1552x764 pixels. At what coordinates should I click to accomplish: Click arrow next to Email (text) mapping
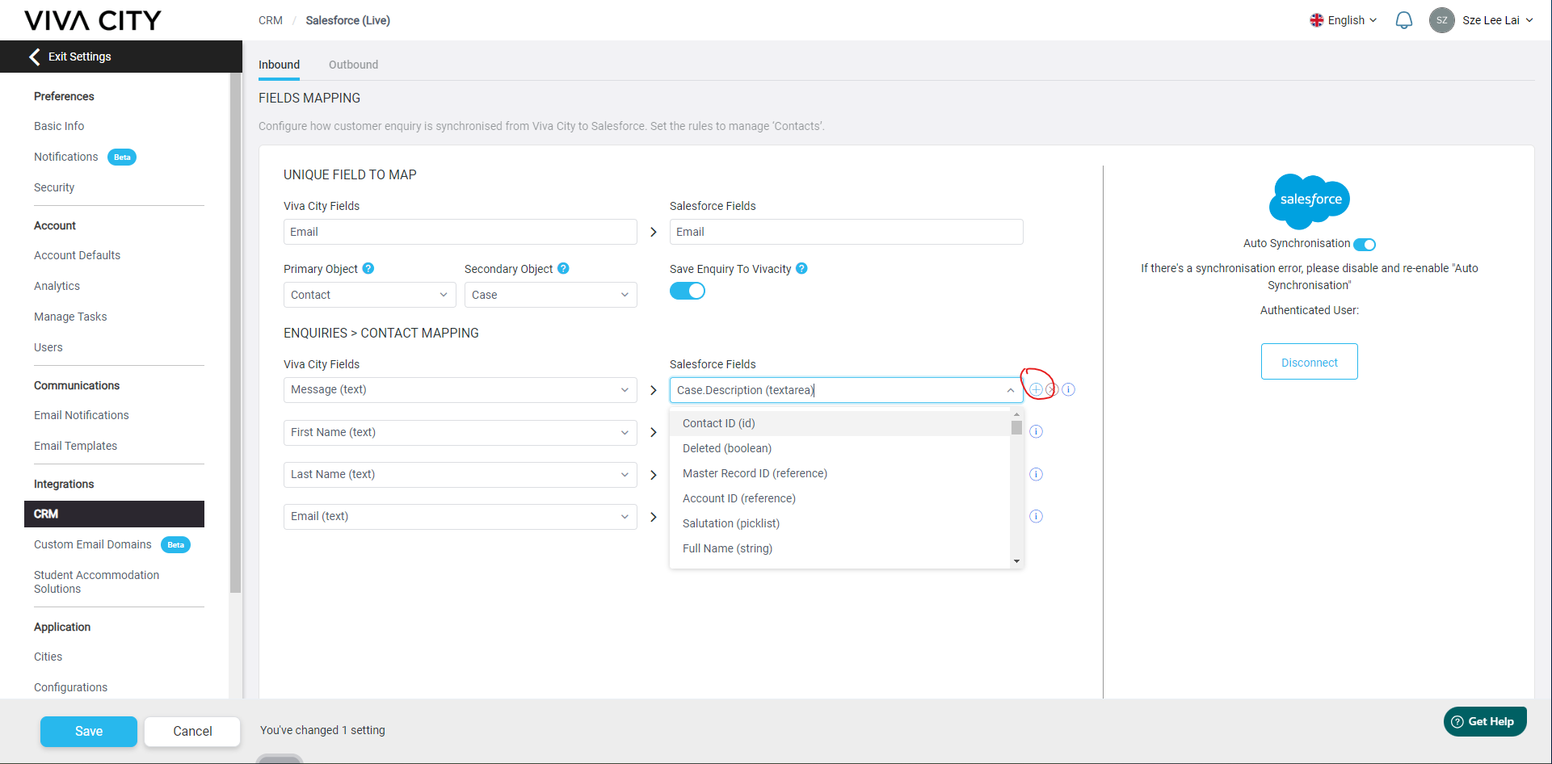tap(654, 517)
